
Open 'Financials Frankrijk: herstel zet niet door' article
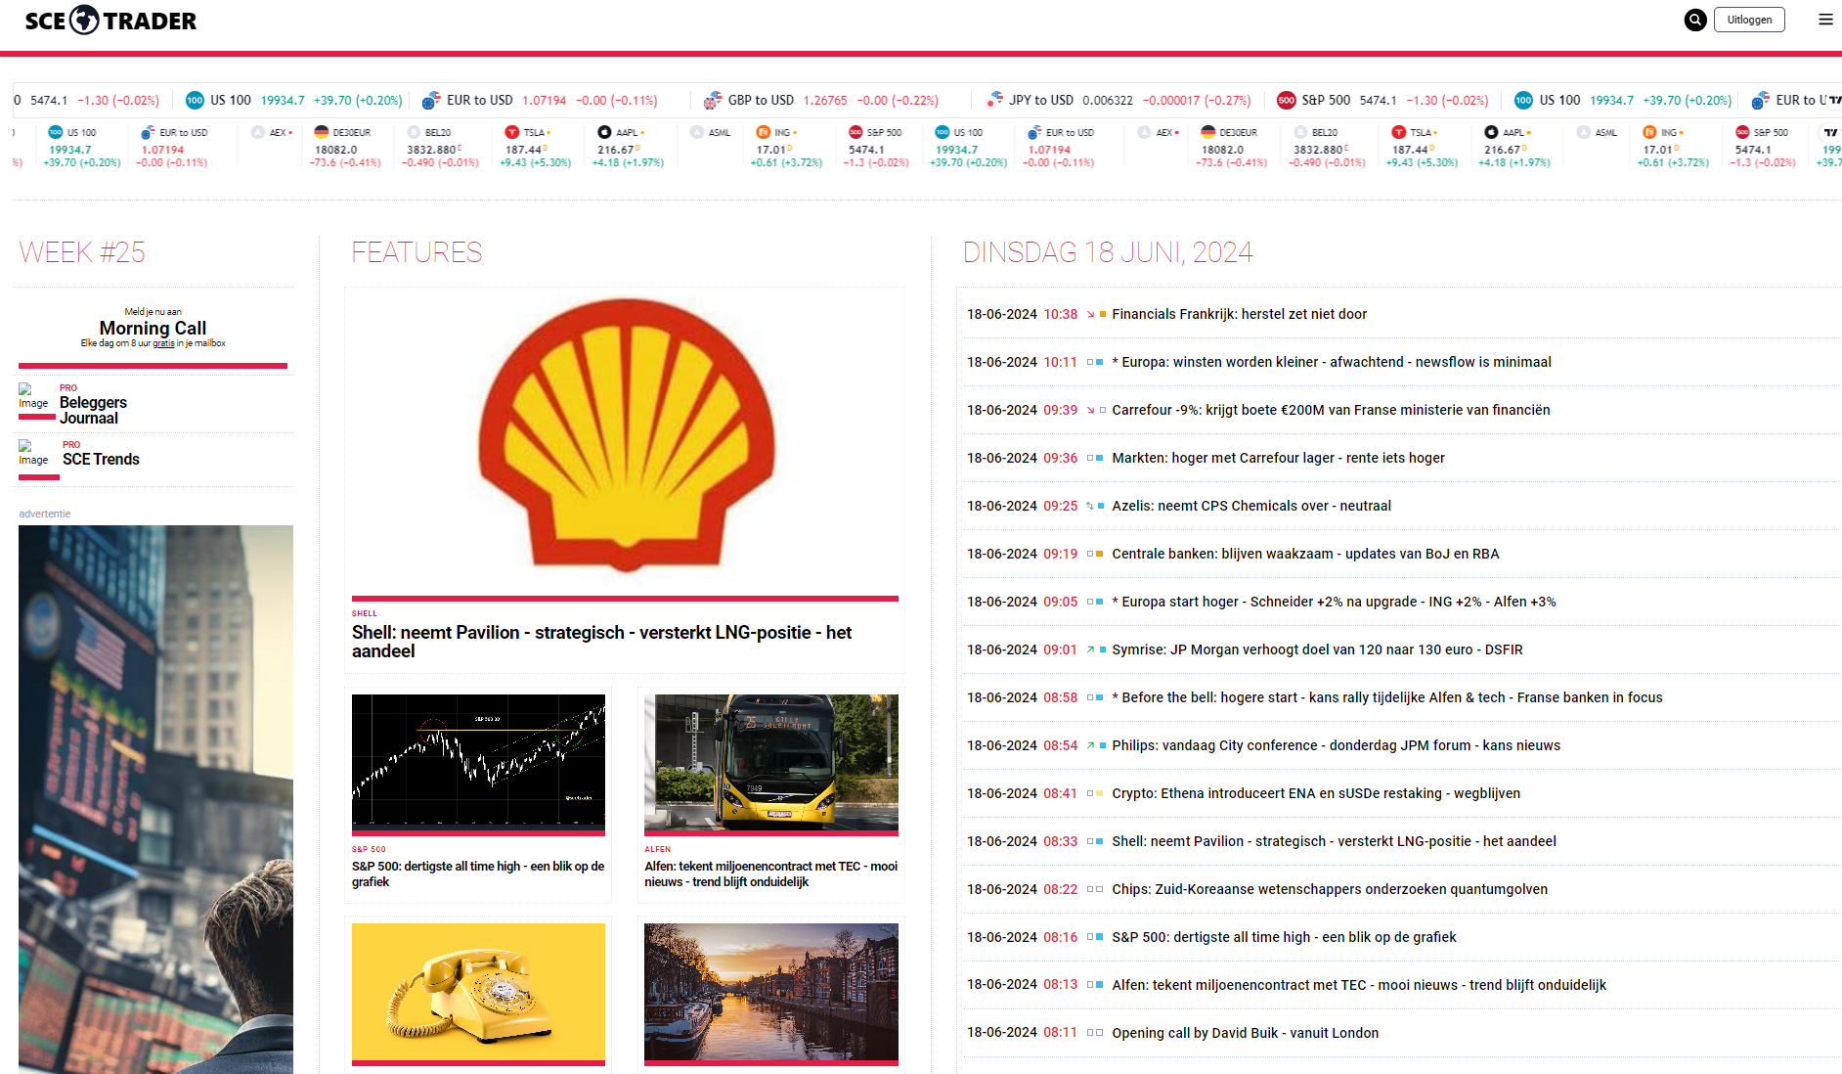click(x=1239, y=314)
